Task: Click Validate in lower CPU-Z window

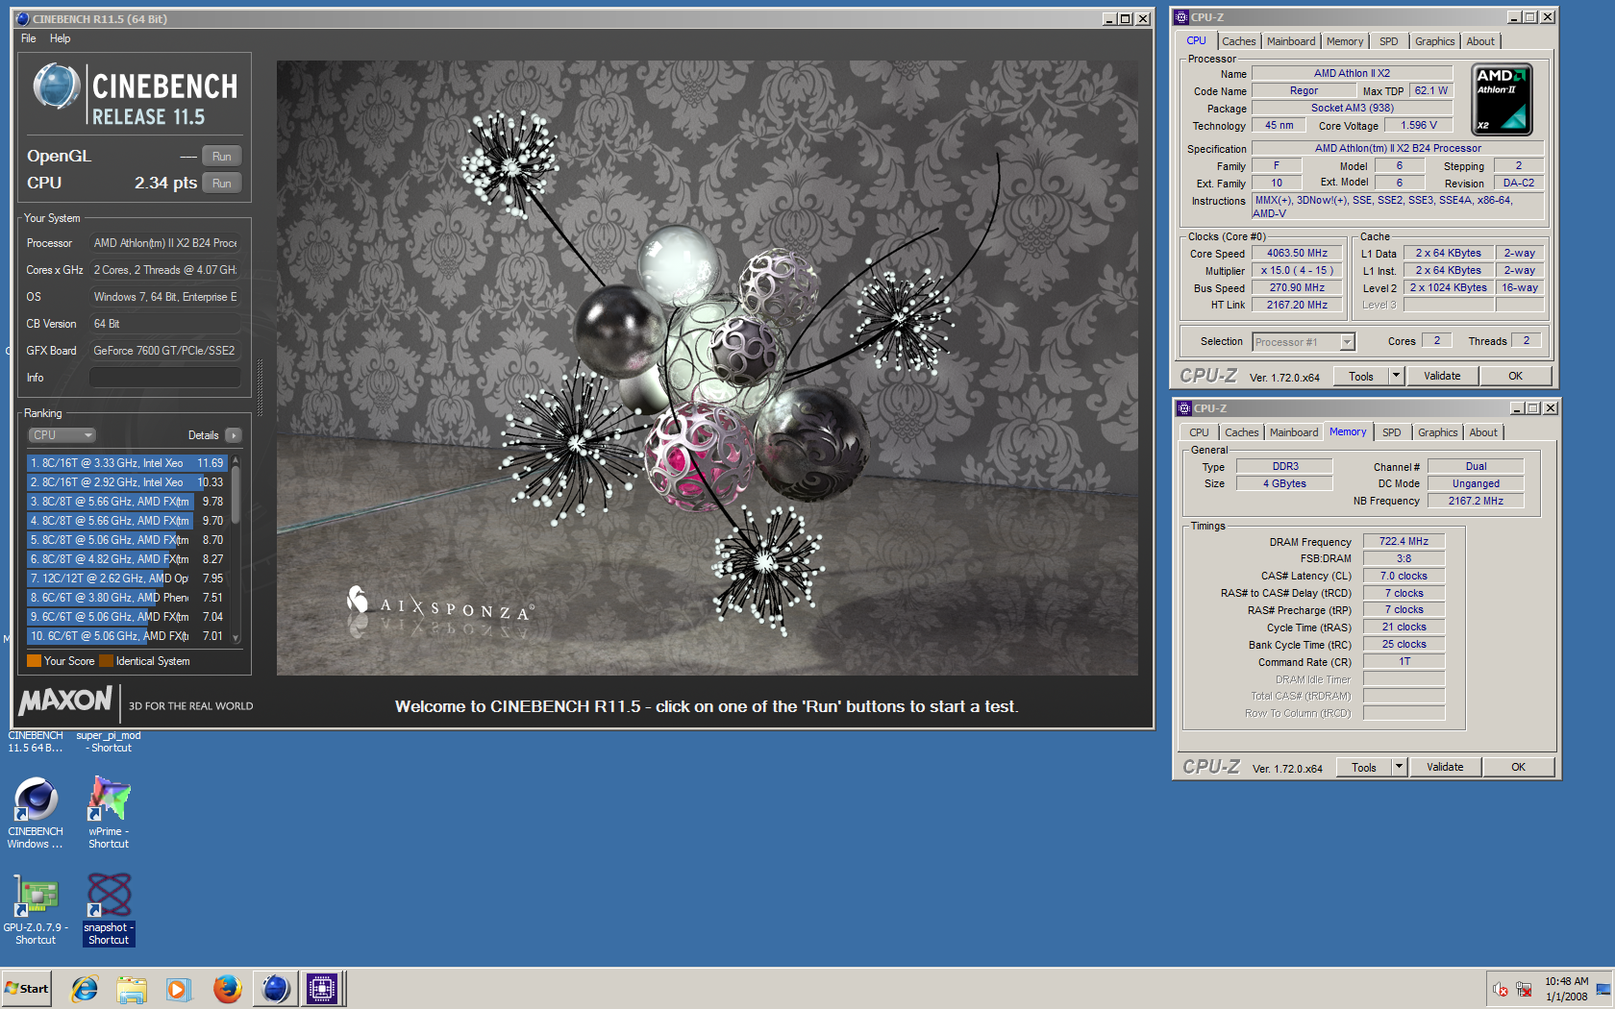Action: tap(1445, 767)
